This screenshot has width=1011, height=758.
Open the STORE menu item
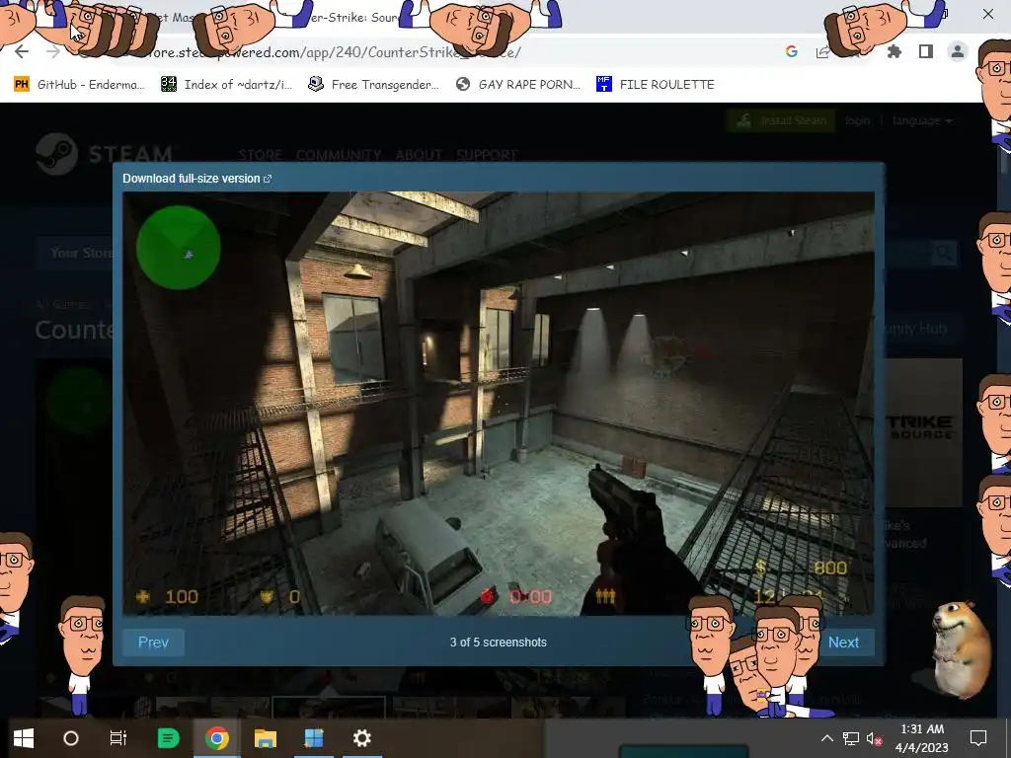[x=261, y=155]
